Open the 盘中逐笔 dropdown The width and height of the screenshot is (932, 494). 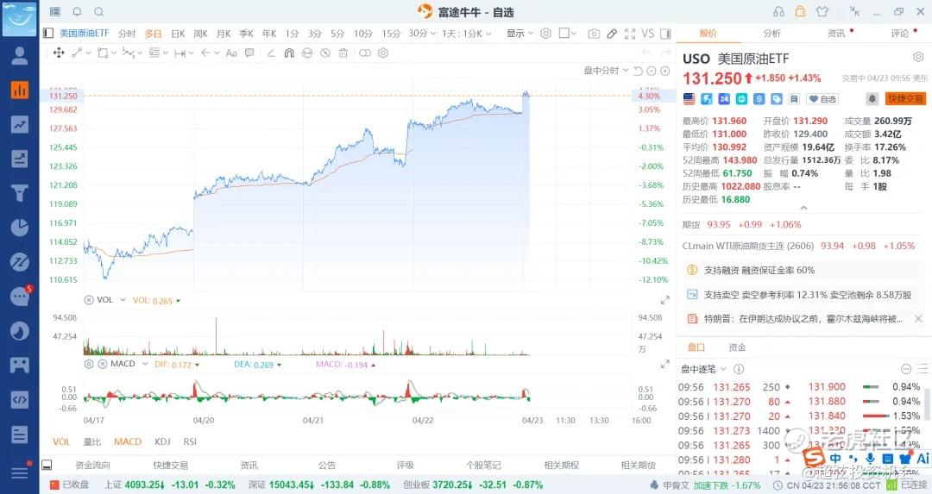[703, 369]
